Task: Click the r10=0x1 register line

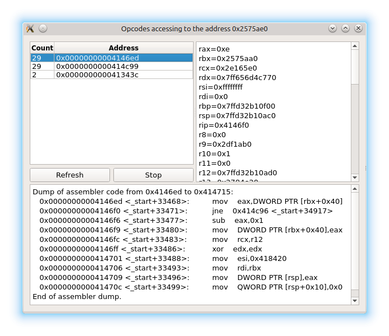Action: click(x=214, y=154)
